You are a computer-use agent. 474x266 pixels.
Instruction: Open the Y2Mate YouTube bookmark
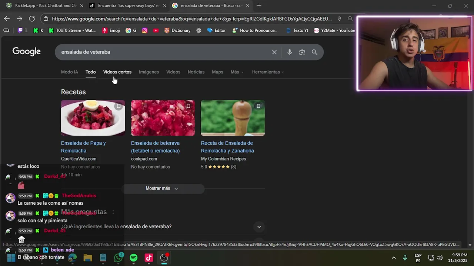[x=334, y=30]
